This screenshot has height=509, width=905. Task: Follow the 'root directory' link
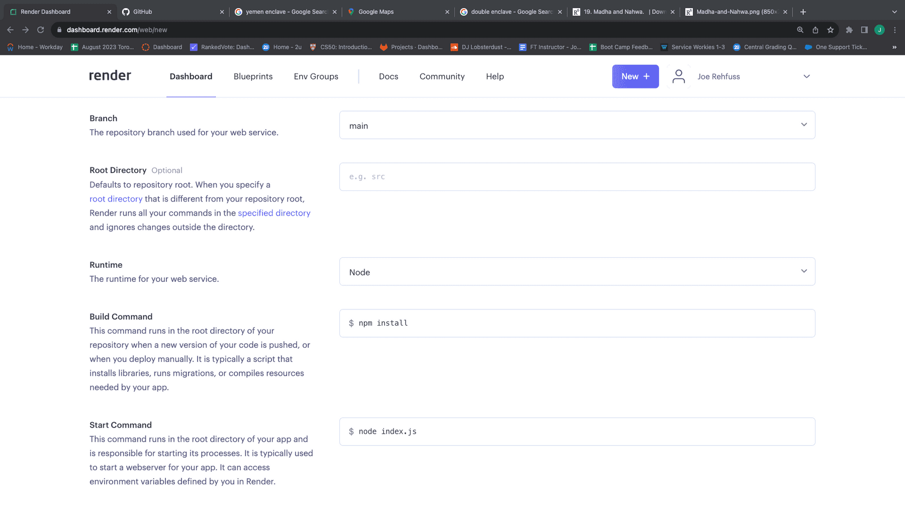[x=116, y=199]
